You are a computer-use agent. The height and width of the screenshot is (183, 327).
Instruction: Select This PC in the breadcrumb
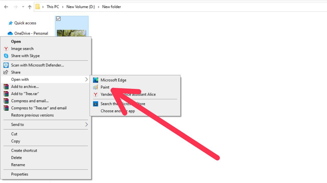pyautogui.click(x=53, y=7)
